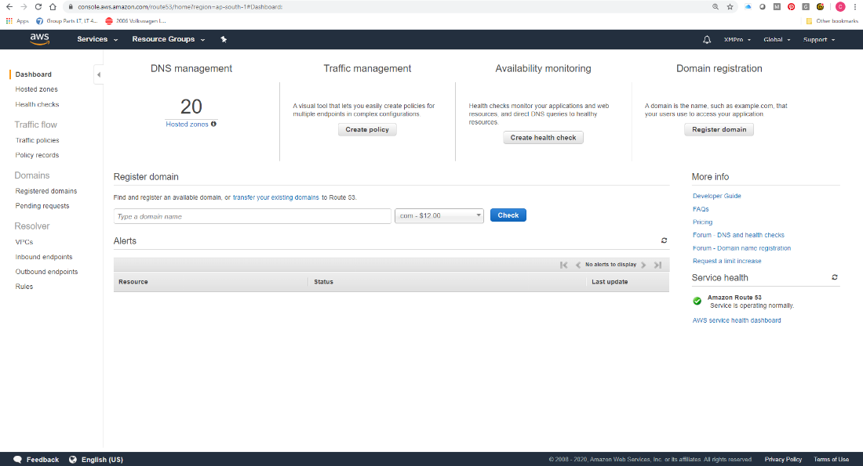Open Pending requests in the sidebar
The image size is (863, 466).
point(42,205)
